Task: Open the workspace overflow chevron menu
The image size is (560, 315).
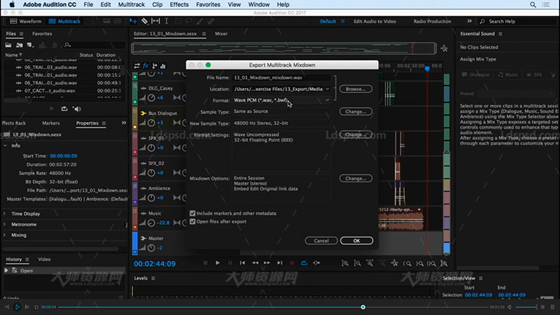Action: (x=469, y=21)
